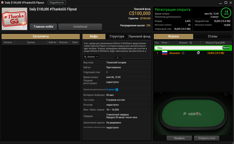Viewport: 234px width, 144px height.
Task: Click the #ThanksGG tournament thumbnail
Action: click(x=14, y=19)
